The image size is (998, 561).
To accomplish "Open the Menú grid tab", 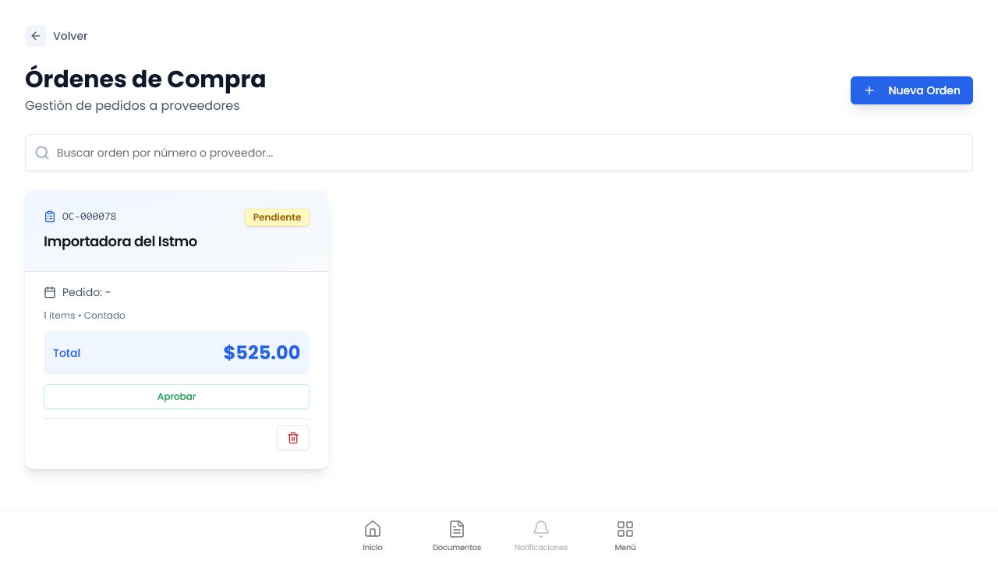I will 625,535.
